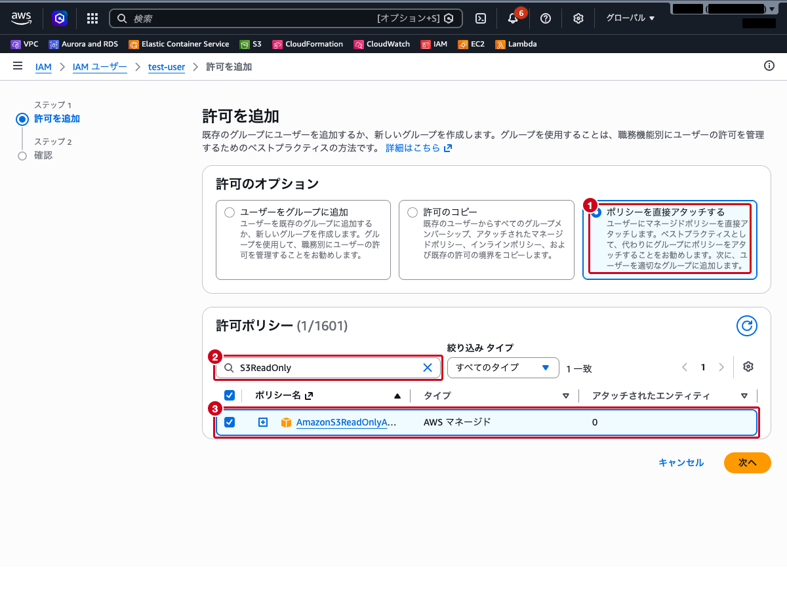Select ポリシーを直接アタッチする option
Viewport: 787px width, 590px height.
pyautogui.click(x=670, y=240)
